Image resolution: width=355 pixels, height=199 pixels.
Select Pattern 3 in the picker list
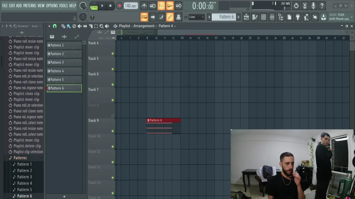click(x=64, y=62)
